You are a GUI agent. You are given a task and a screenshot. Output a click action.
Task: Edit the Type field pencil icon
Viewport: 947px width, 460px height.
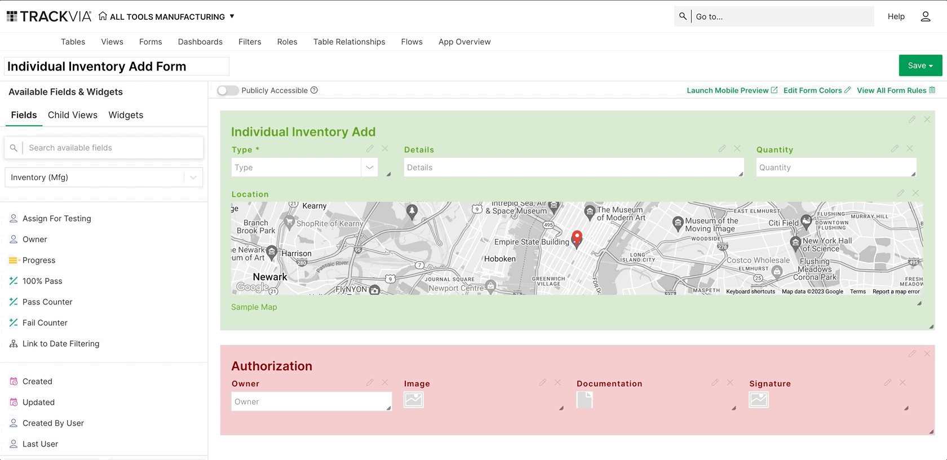pos(370,149)
